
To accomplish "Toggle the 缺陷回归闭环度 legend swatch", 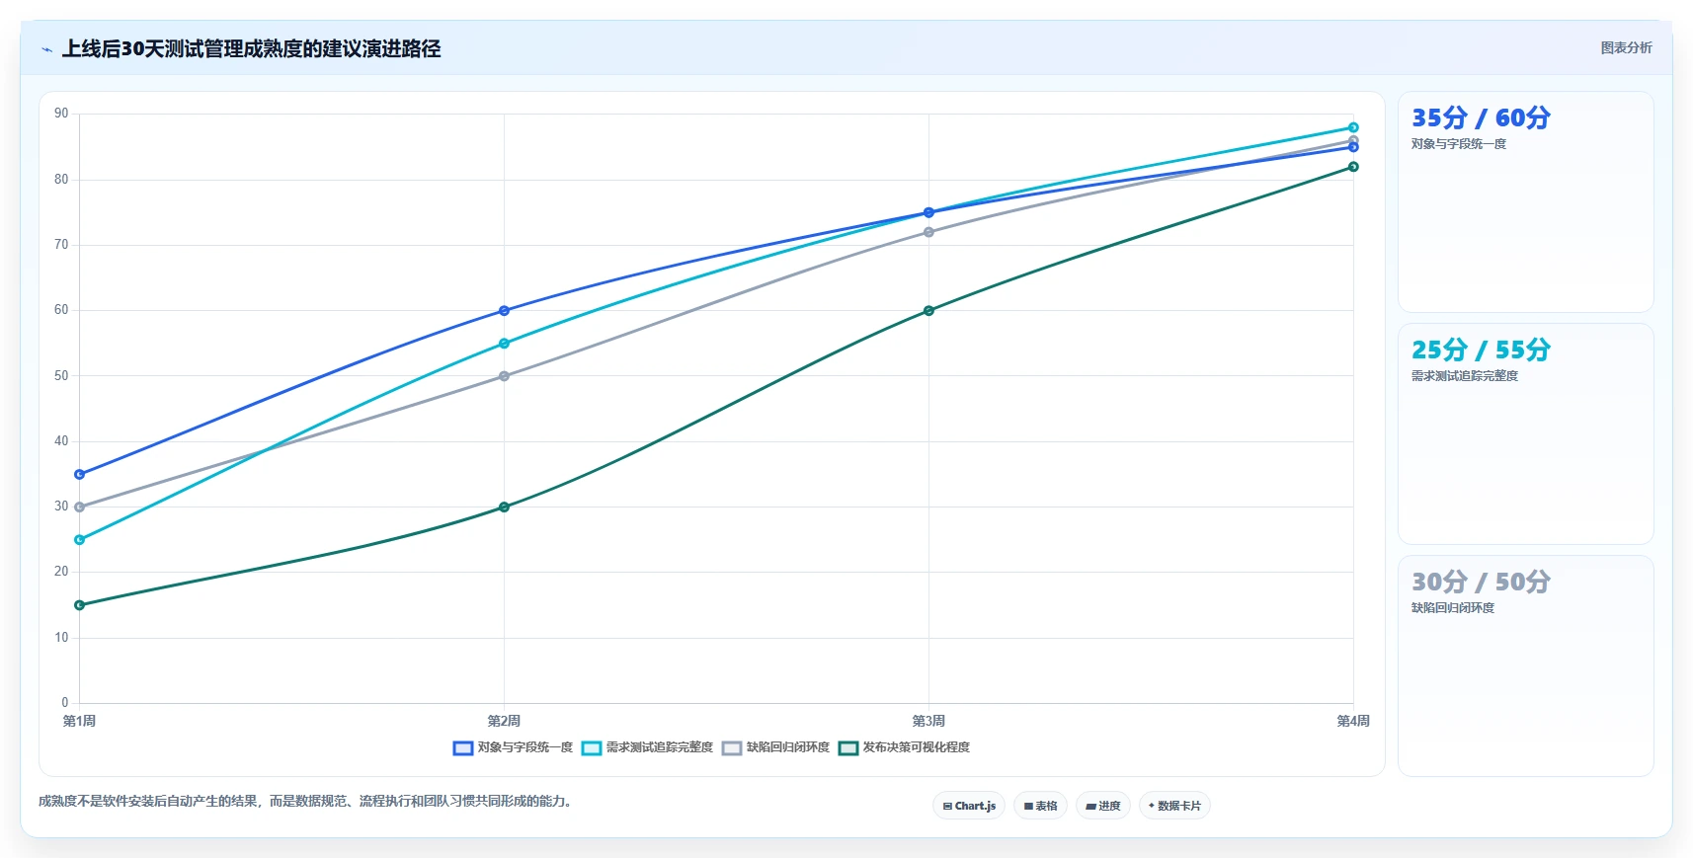I will coord(732,748).
